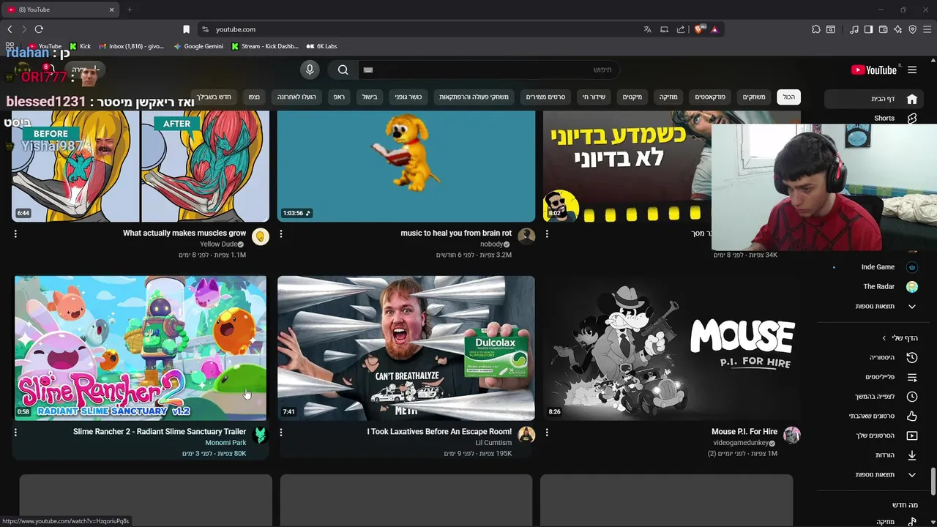Click the bookmark icon beside the address bar

tap(186, 29)
